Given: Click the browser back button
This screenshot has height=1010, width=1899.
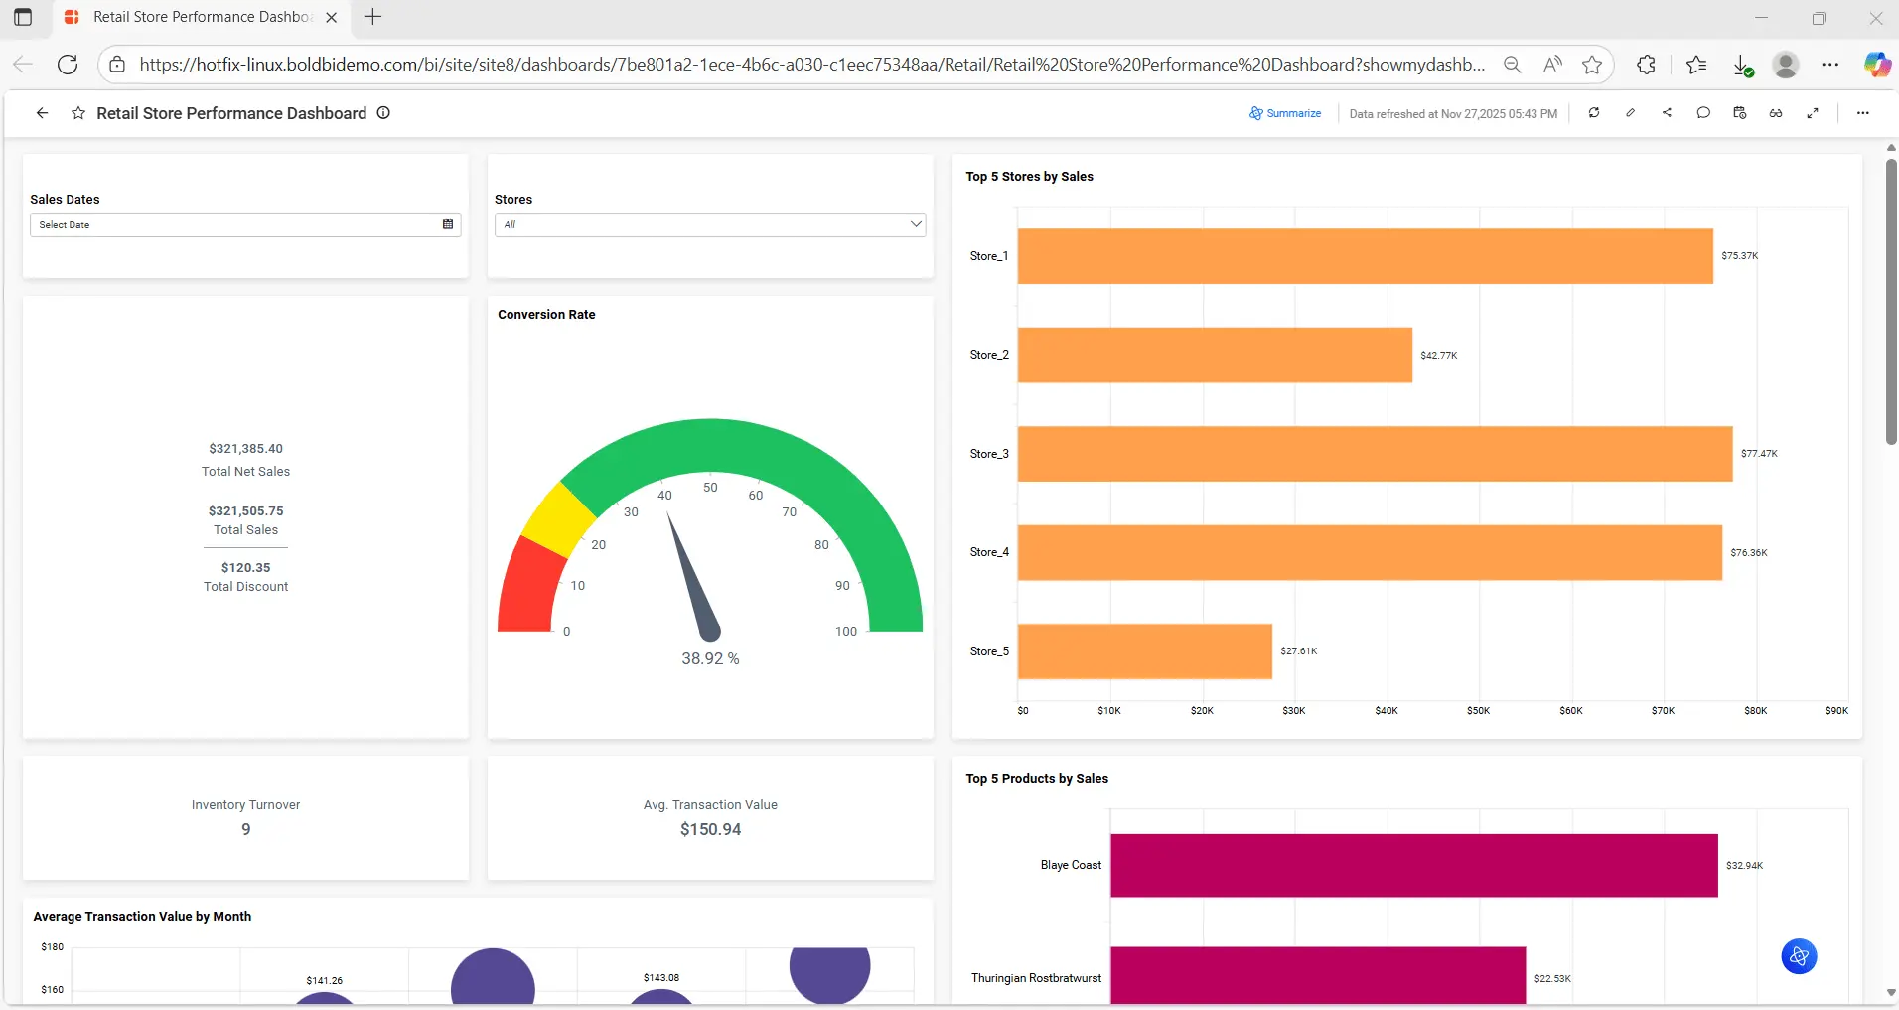Looking at the screenshot, I should click(23, 65).
